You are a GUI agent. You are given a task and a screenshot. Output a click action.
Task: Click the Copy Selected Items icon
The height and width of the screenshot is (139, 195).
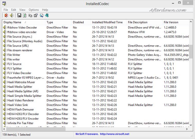[x=30, y=15]
